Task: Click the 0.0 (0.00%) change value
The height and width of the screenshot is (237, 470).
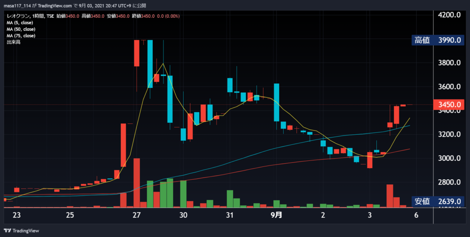Action: (x=168, y=16)
